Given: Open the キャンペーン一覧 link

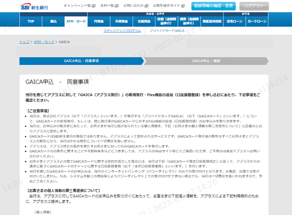Looking at the screenshot, I should pyautogui.click(x=77, y=6).
